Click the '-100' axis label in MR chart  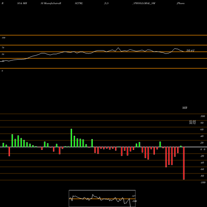[203, 183]
